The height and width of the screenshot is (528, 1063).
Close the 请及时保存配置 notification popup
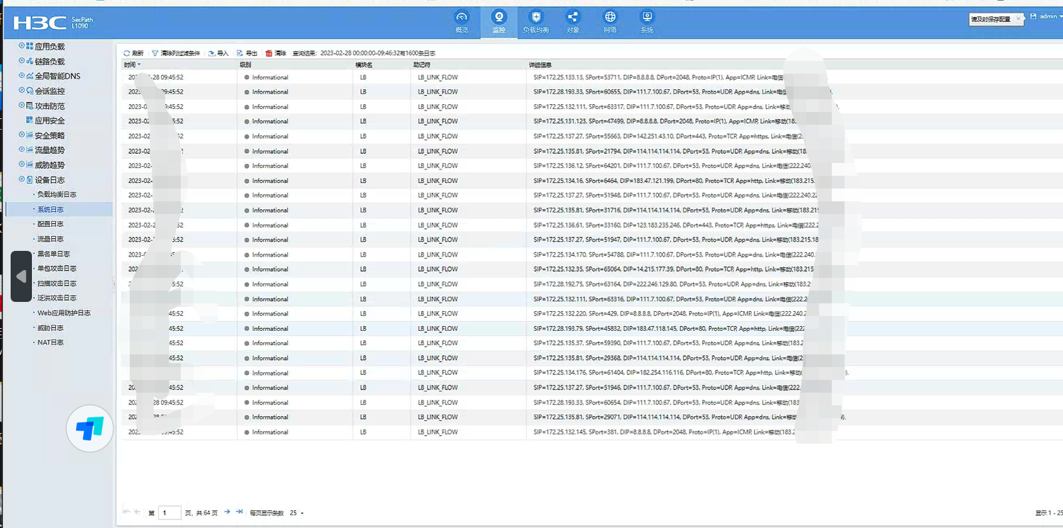pos(1018,19)
